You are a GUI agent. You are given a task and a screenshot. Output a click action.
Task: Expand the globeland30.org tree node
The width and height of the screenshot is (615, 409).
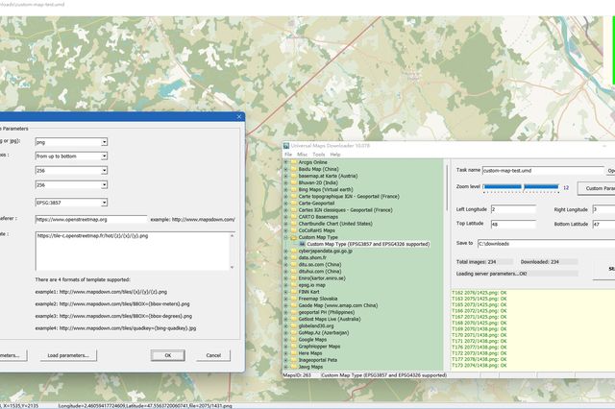tap(286, 325)
